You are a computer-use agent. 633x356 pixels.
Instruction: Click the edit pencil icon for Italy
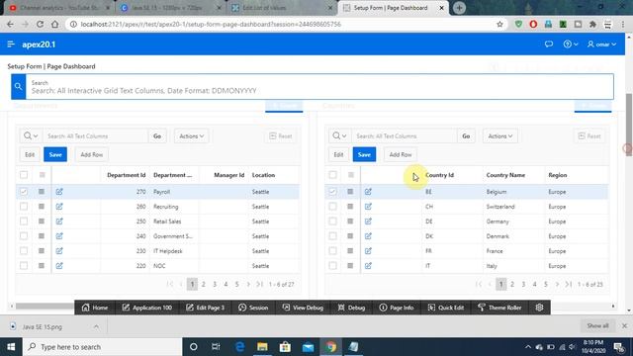(368, 266)
